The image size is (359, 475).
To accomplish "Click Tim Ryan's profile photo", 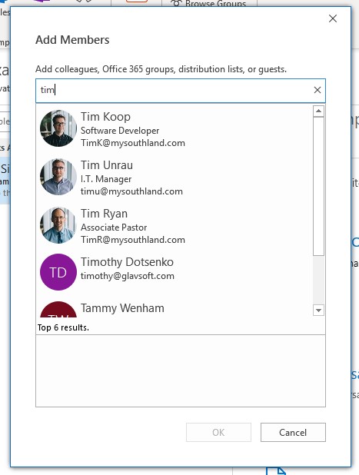I will (x=58, y=225).
